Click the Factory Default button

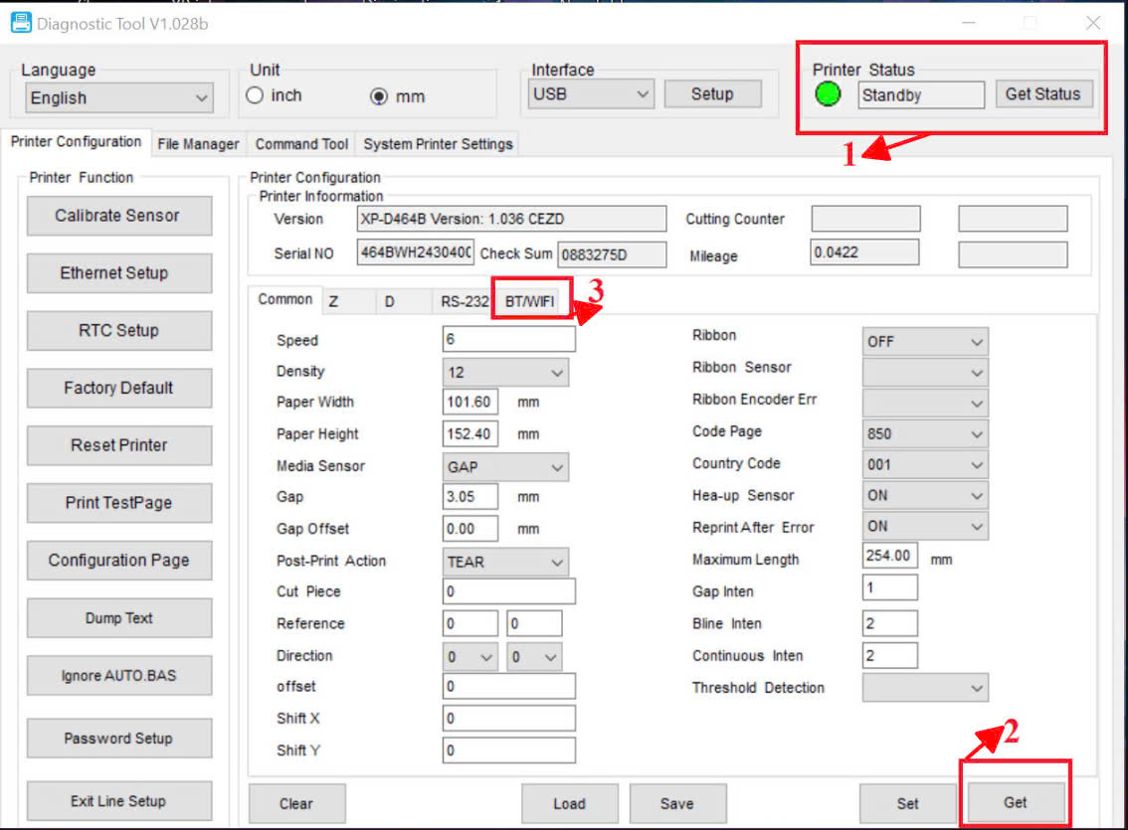118,388
